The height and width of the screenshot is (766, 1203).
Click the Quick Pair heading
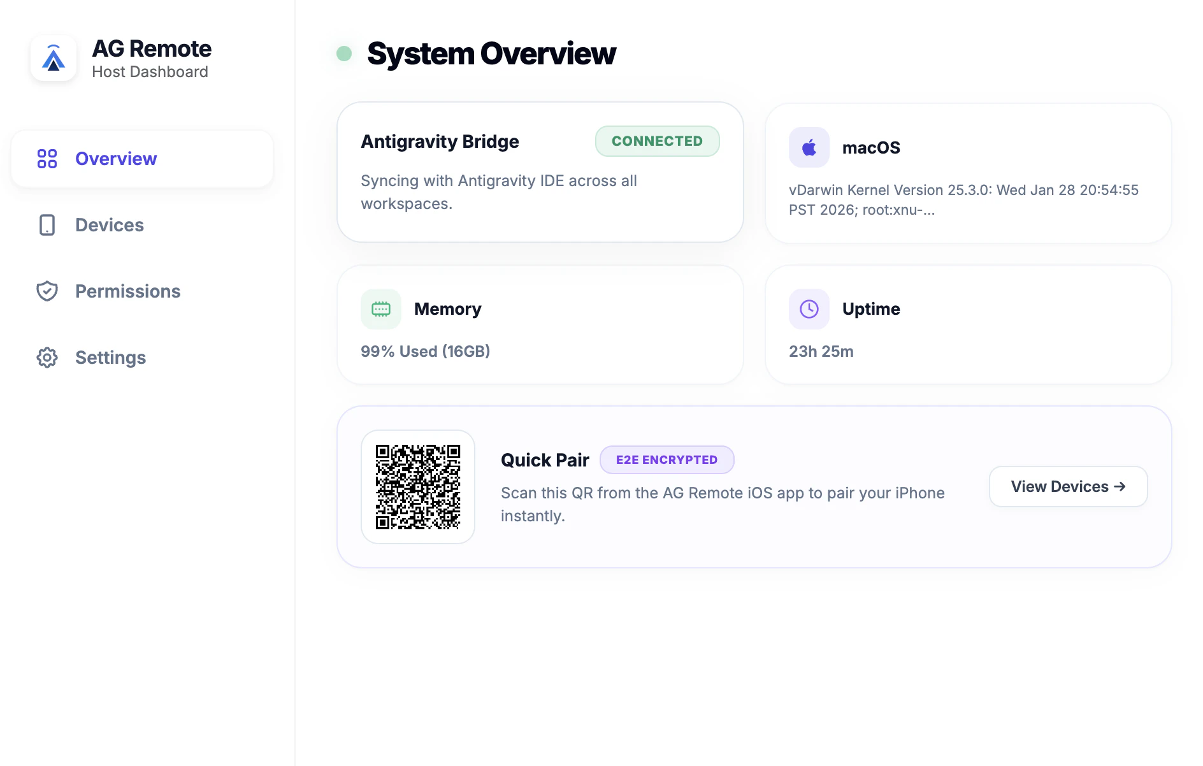[x=545, y=460]
